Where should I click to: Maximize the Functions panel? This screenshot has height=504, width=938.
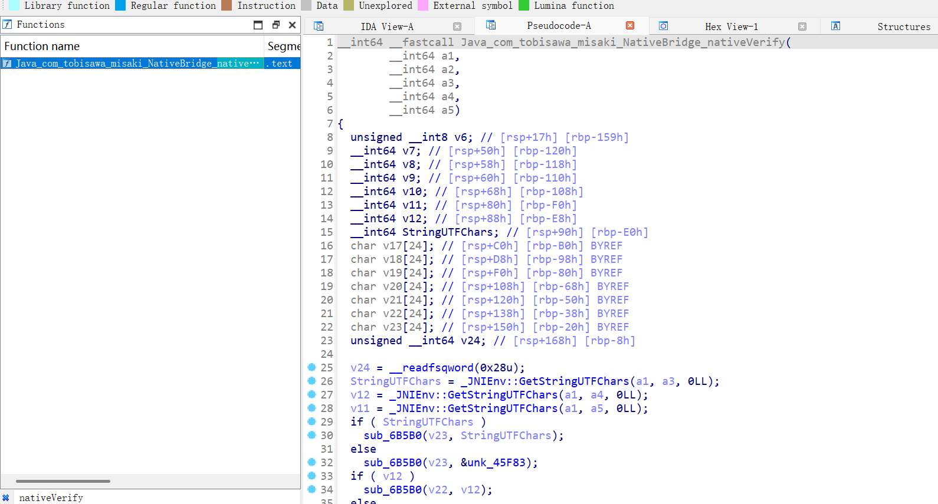[258, 25]
